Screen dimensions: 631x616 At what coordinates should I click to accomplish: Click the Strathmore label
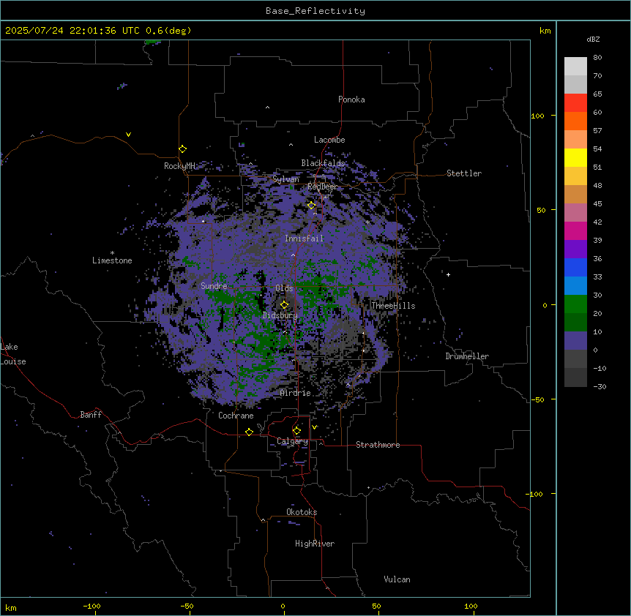(378, 445)
